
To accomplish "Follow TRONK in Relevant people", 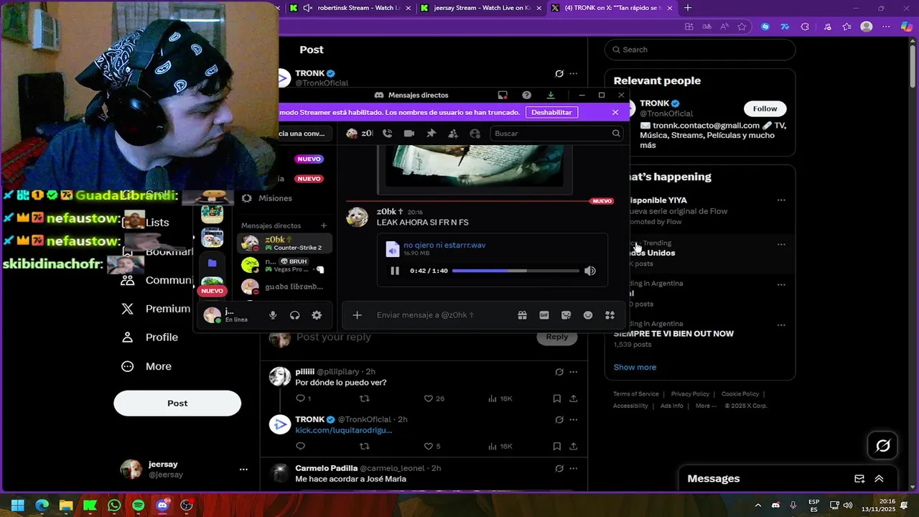I will point(765,108).
